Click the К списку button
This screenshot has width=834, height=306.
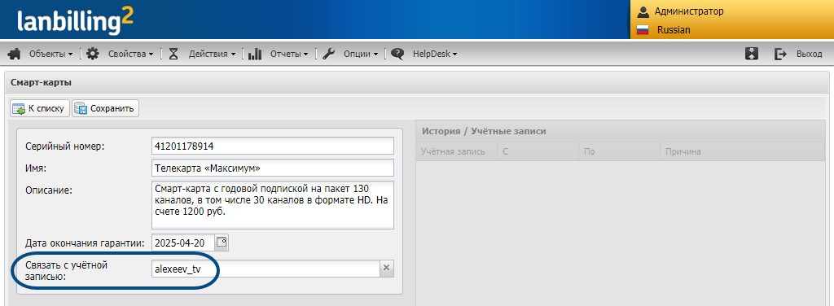point(40,108)
